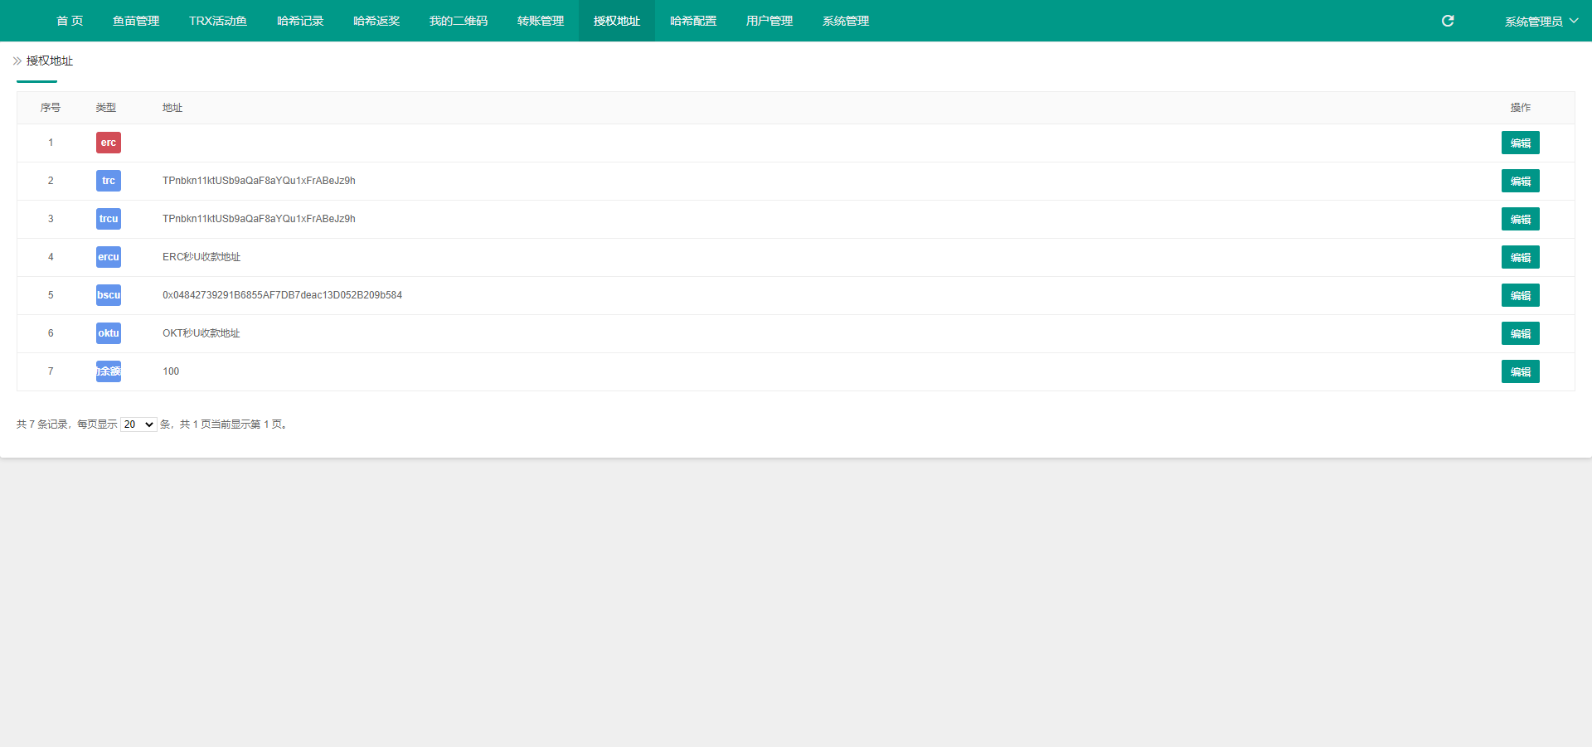Open the 哈希记录 menu

point(300,21)
